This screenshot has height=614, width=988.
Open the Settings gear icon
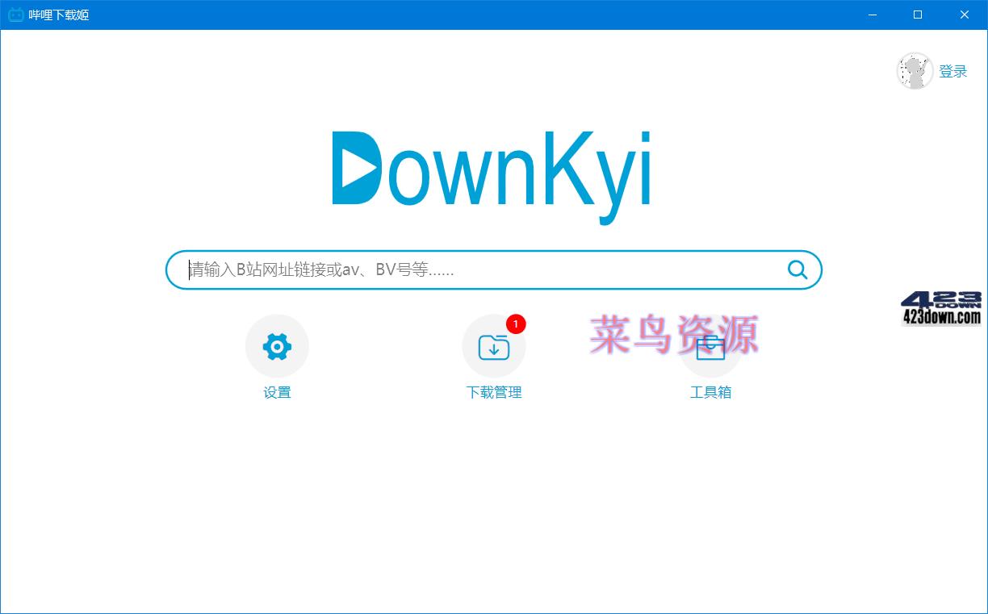277,345
